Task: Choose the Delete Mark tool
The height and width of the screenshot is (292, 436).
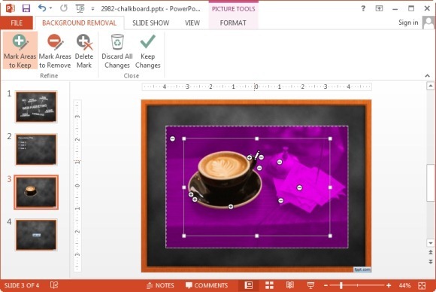Action: [x=84, y=50]
